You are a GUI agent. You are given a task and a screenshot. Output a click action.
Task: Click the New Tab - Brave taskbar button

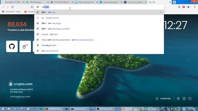131,109
